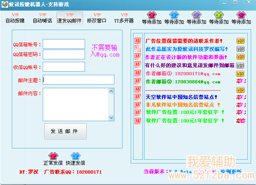The width and height of the screenshot is (256, 185).
Task: Click NEW badge on 天空软件站 row
Action: tap(241, 98)
